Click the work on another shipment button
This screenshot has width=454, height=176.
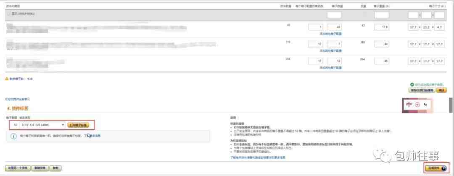17,168
